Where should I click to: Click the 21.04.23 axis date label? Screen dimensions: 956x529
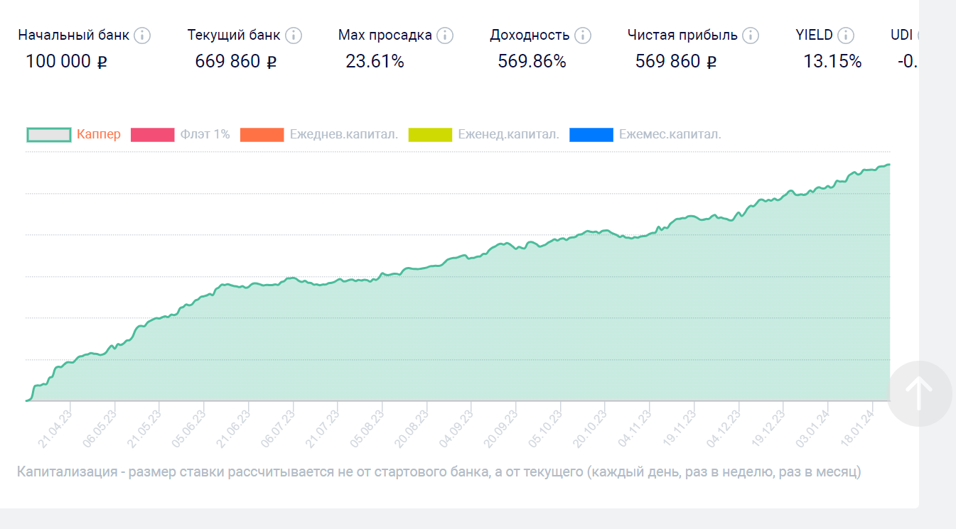coord(55,427)
